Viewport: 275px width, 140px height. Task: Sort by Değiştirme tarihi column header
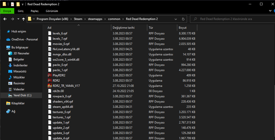123,28
